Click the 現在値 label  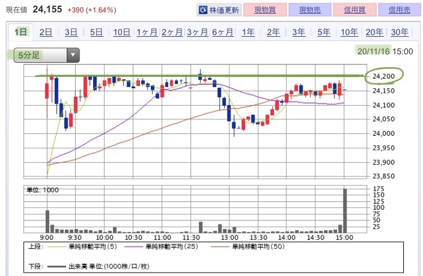(17, 10)
